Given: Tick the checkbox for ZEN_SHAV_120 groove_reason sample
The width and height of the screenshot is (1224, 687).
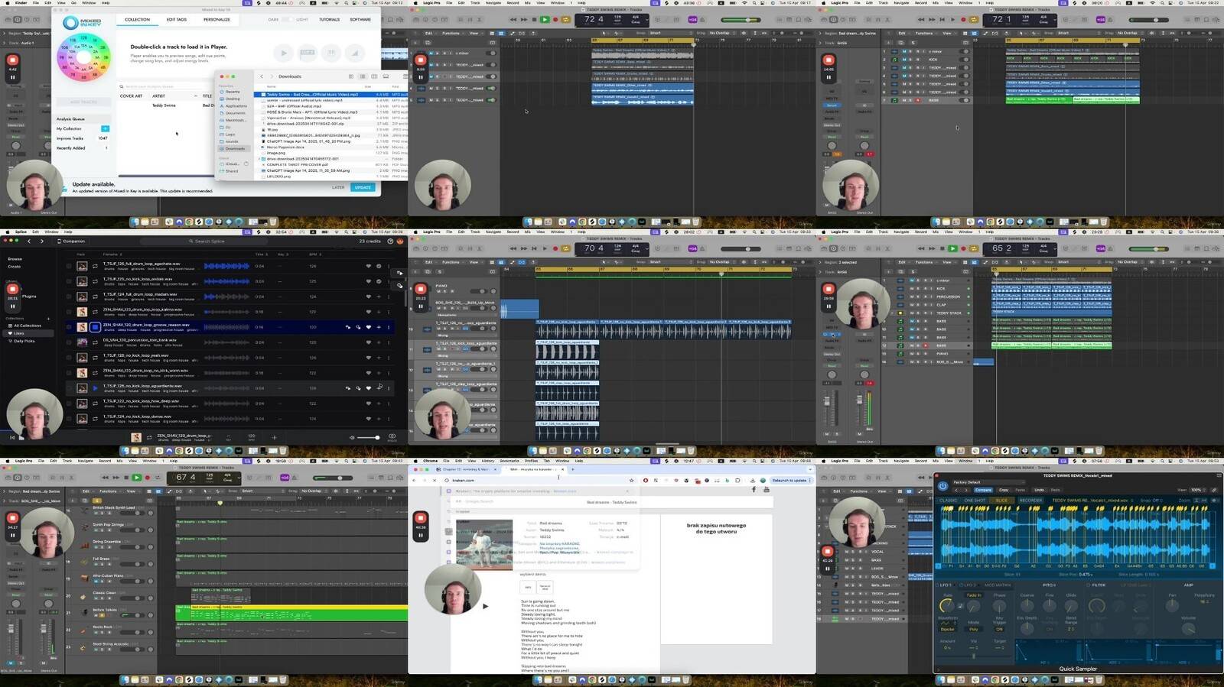Looking at the screenshot, I should coord(69,327).
